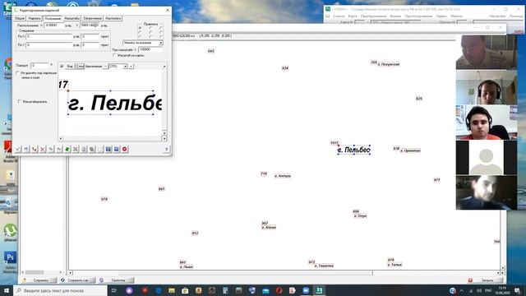The width and height of the screenshot is (526, 296).
Task: Open the File Explorer icon on the taskbar
Action: [172, 290]
